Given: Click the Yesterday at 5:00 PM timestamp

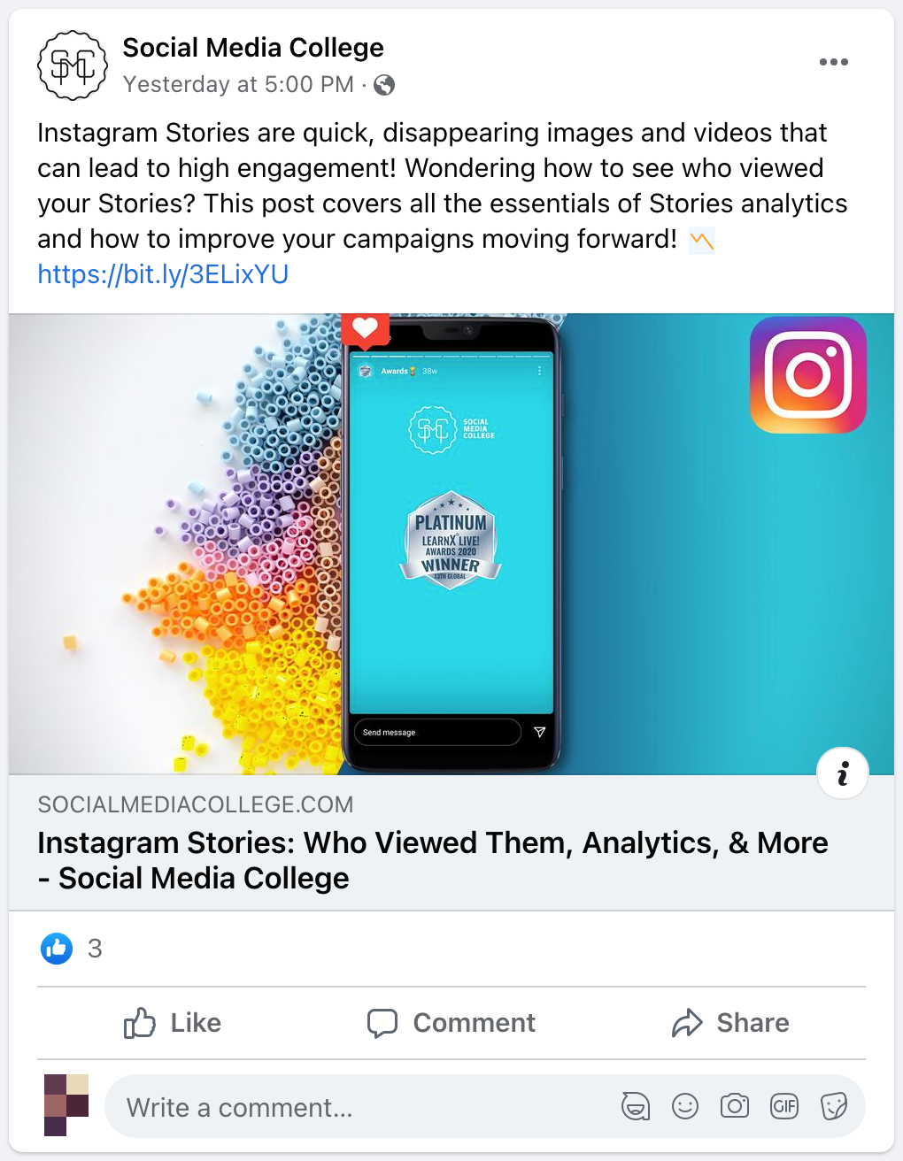Looking at the screenshot, I should 238,85.
